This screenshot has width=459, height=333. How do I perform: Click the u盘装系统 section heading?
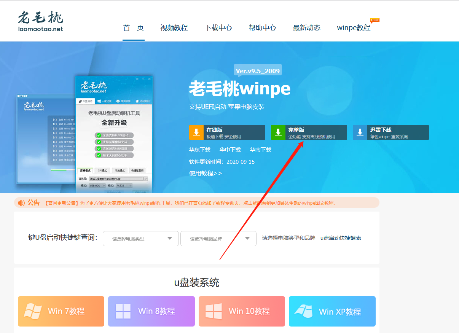coord(197,283)
